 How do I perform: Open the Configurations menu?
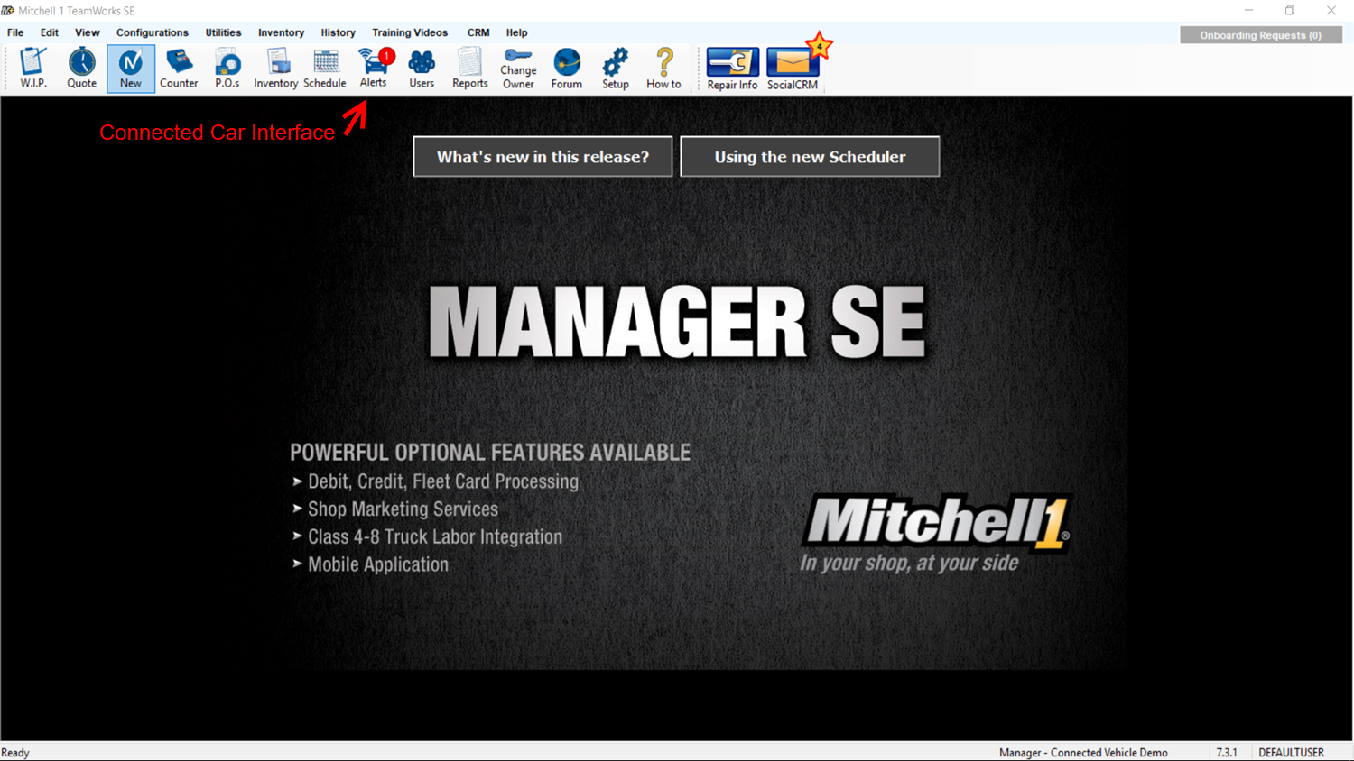point(152,32)
